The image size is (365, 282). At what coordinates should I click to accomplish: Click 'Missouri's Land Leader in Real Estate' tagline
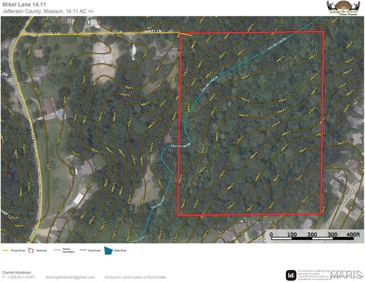135,277
